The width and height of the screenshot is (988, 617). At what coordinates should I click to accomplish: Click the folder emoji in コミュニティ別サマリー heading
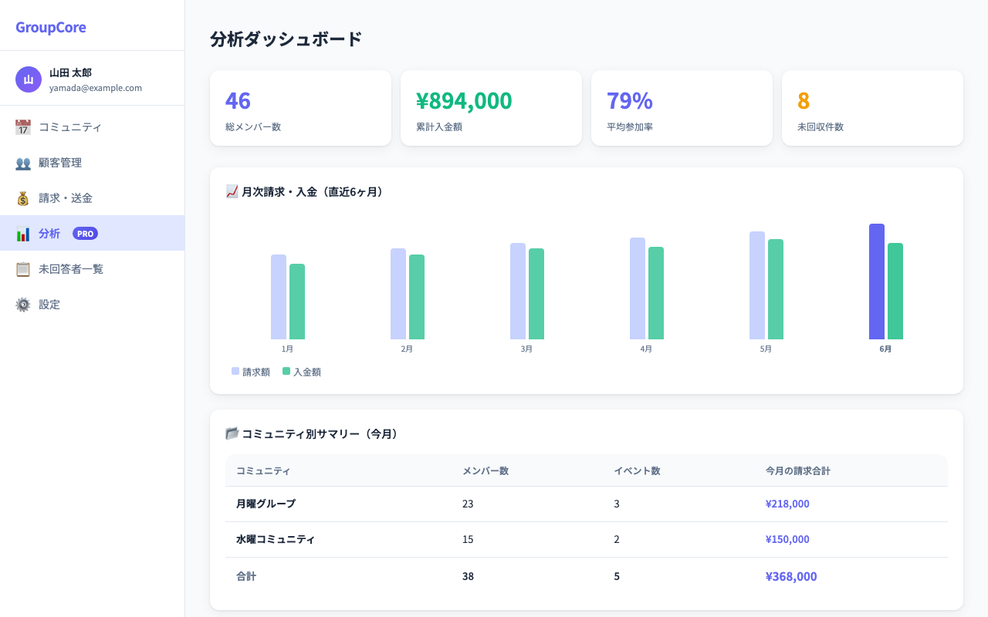point(232,433)
